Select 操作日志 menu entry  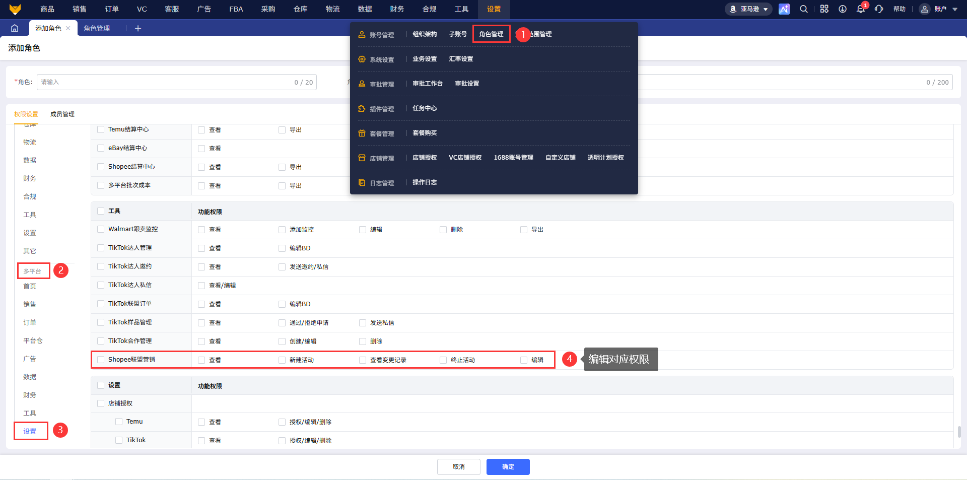pyautogui.click(x=425, y=182)
